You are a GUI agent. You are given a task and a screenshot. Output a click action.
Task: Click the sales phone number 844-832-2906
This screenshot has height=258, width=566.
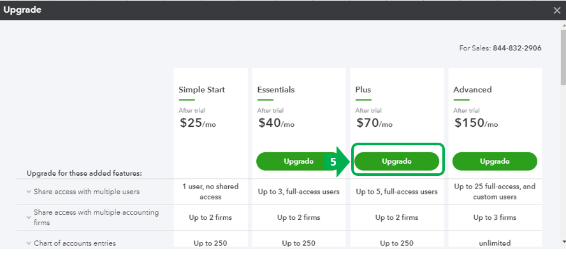pos(518,48)
